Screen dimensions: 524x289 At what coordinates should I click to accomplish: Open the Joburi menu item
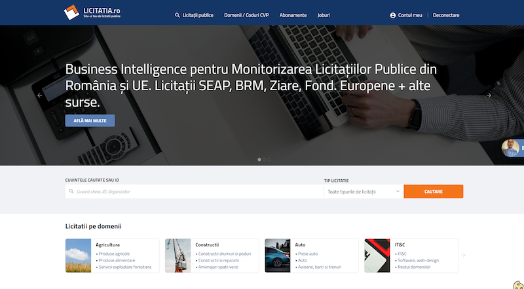pos(324,15)
